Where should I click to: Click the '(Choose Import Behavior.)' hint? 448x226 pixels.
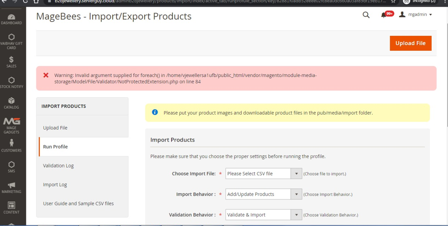pos(328,194)
